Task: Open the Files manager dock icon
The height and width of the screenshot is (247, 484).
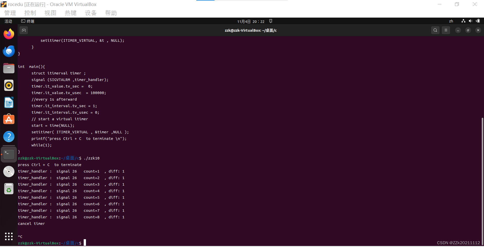Action: 9,68
